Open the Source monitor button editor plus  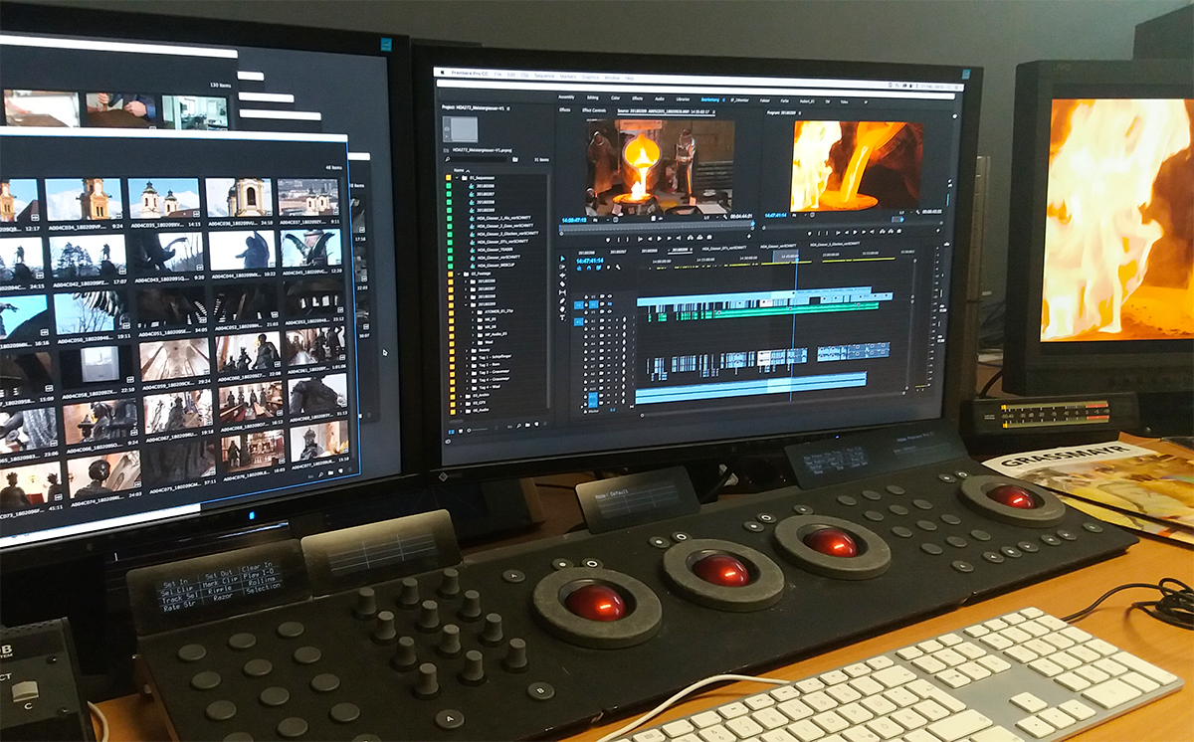tap(749, 236)
